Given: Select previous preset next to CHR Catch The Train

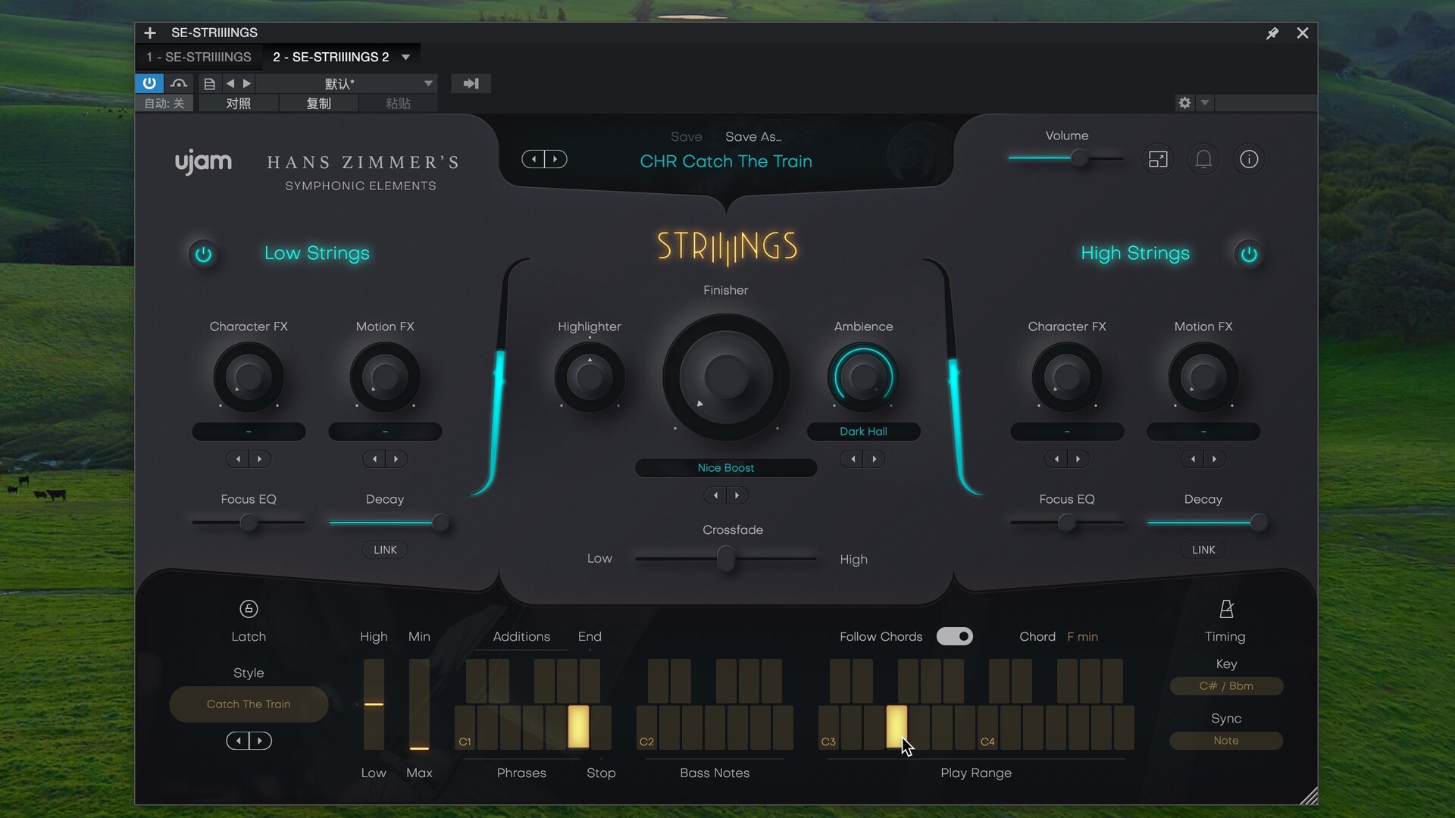Looking at the screenshot, I should [533, 159].
